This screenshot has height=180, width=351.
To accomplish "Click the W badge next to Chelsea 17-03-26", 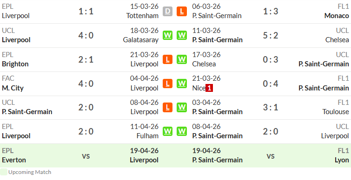I will 182,59.
